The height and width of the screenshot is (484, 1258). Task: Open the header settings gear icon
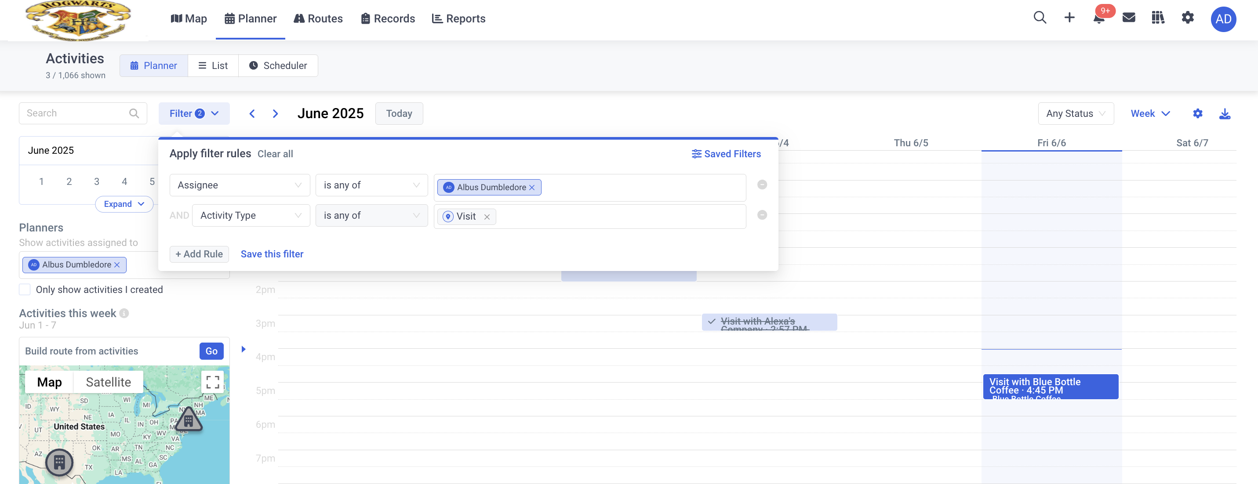click(x=1188, y=18)
